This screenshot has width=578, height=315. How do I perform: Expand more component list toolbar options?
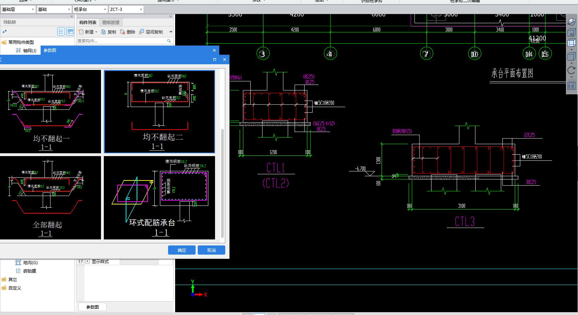coord(171,32)
